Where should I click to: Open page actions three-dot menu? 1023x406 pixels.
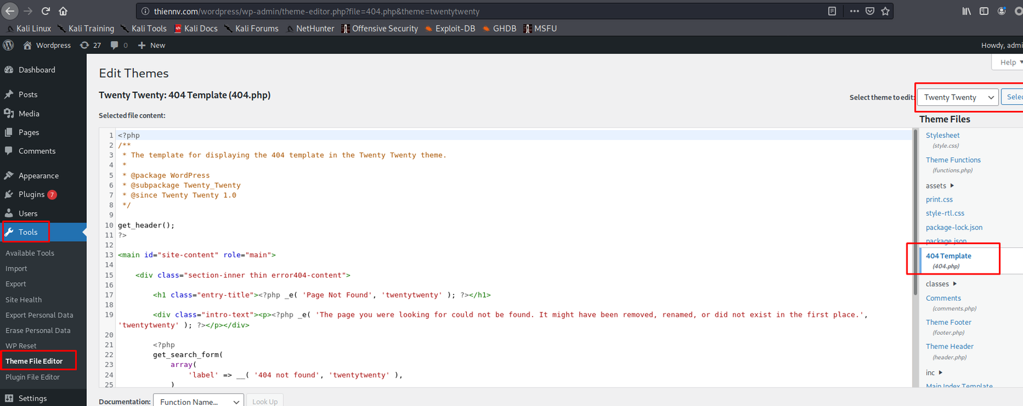[854, 11]
